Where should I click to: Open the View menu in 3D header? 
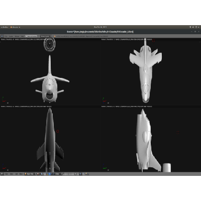coord(7,174)
